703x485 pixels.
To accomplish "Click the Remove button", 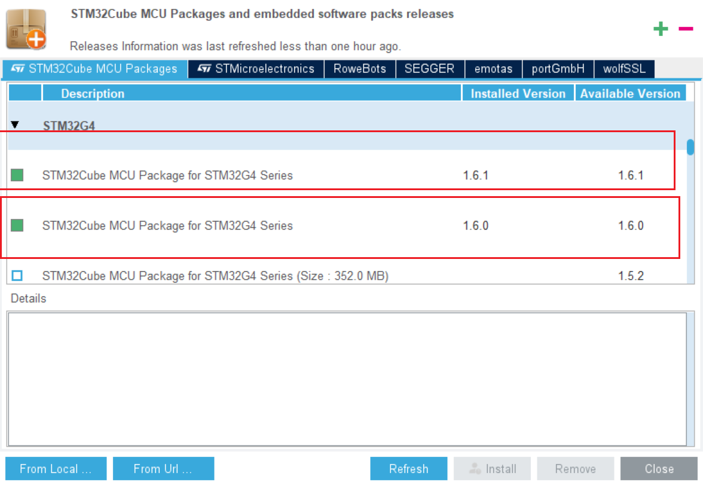I will [576, 469].
